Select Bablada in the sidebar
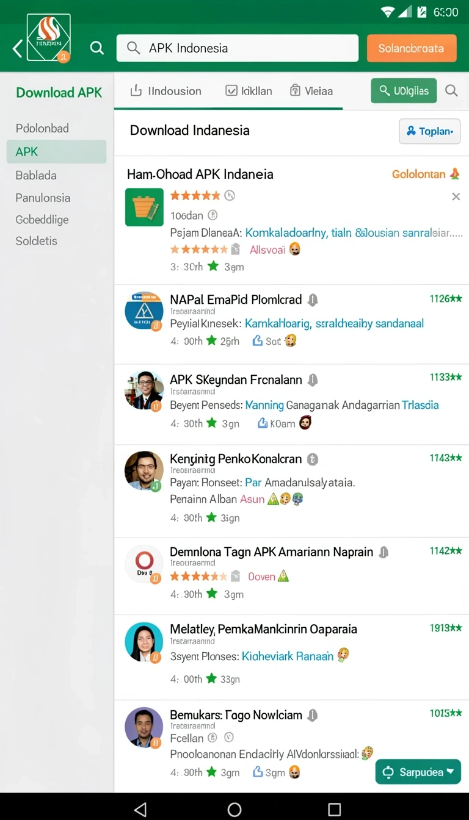Screen dimensions: 469x820 tap(36, 175)
